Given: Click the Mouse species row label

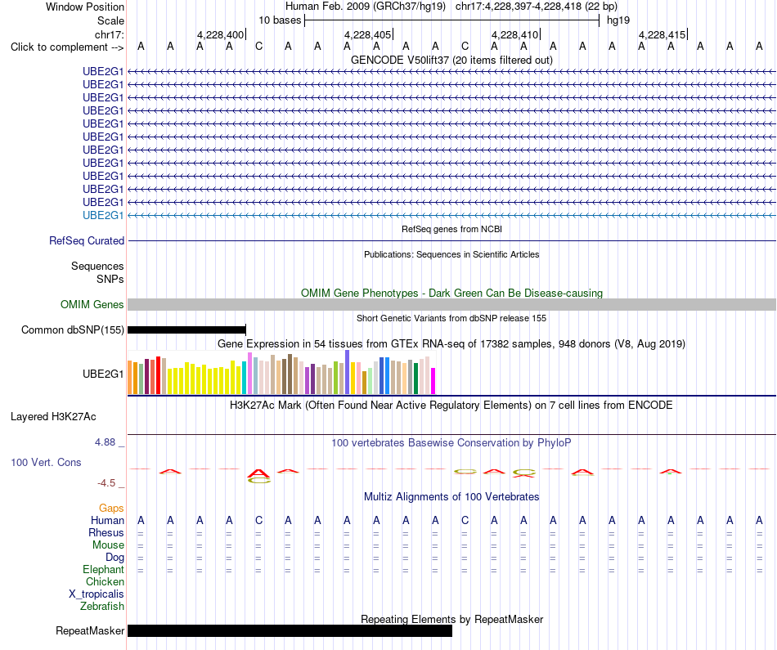Looking at the screenshot, I should click(x=108, y=545).
